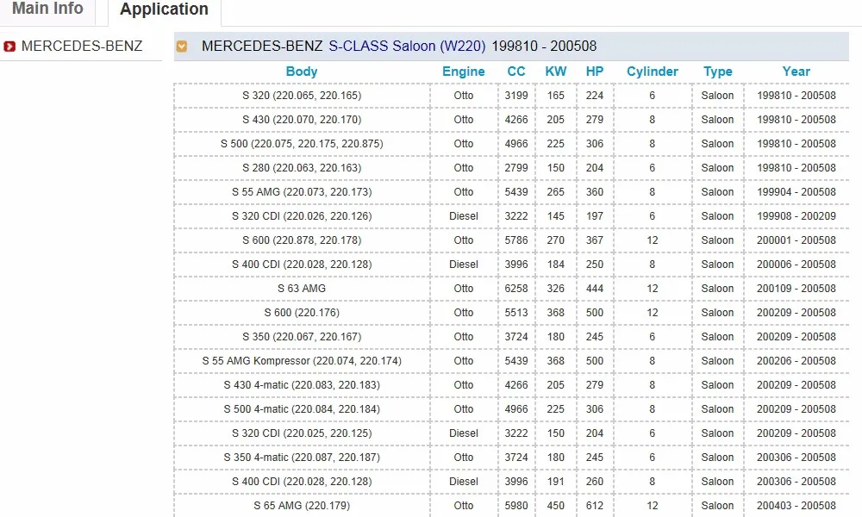This screenshot has height=517, width=862.
Task: Click the red arrow icon beside MERCEDES-BENZ
Action: (9, 47)
